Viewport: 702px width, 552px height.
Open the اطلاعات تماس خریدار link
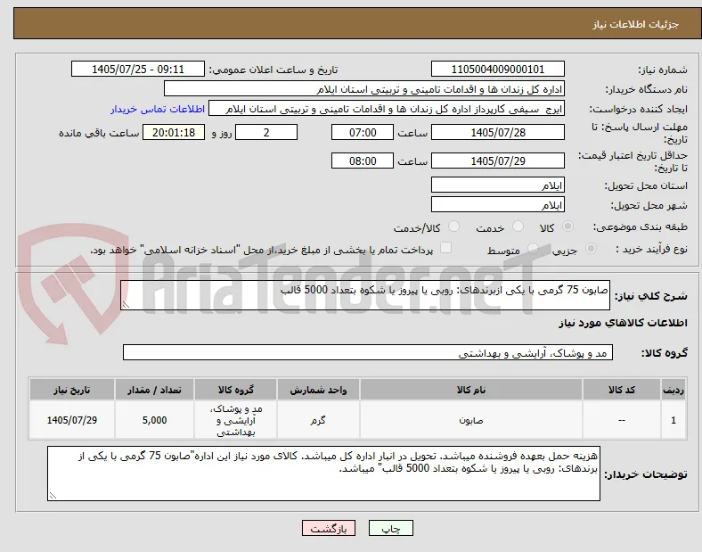(158, 109)
